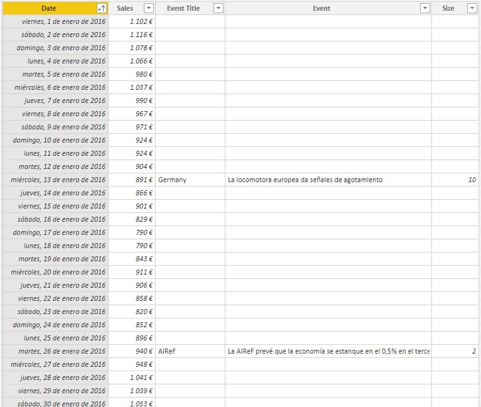481x407 pixels.
Task: Click the 1.053 € sales cell
Action: [x=132, y=403]
